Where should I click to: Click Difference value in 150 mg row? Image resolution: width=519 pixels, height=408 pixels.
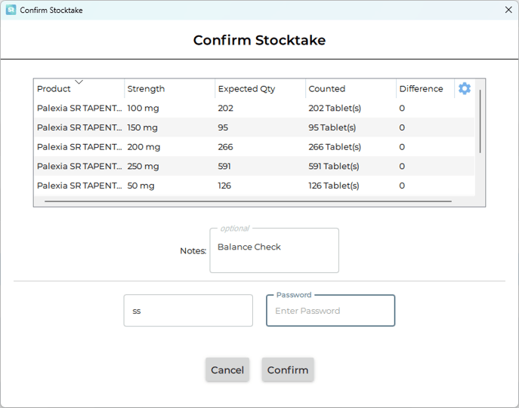[x=402, y=127]
